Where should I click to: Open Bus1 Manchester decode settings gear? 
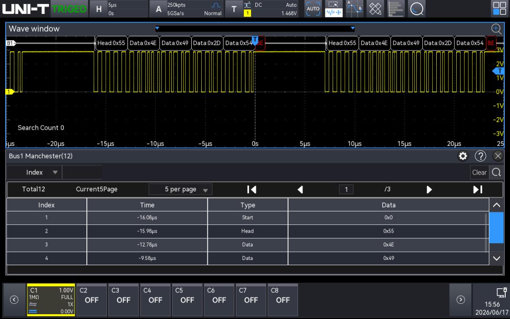pos(463,156)
